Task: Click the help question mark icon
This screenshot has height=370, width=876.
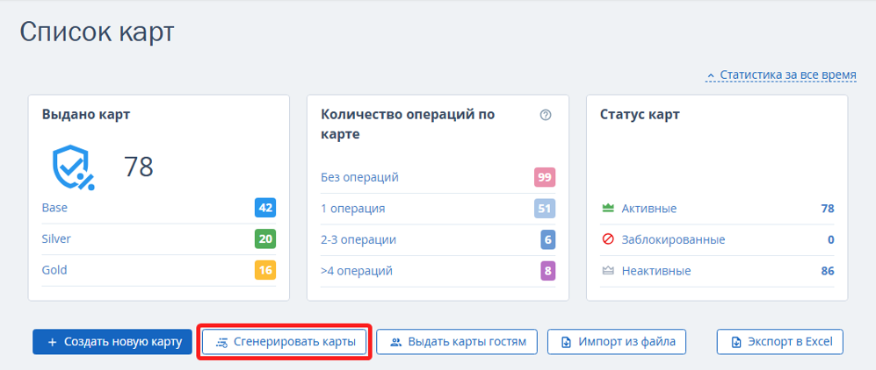Action: click(546, 116)
